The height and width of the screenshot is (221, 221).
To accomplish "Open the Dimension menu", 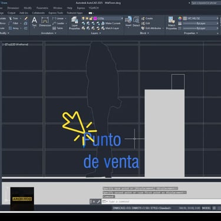I will (13, 8).
